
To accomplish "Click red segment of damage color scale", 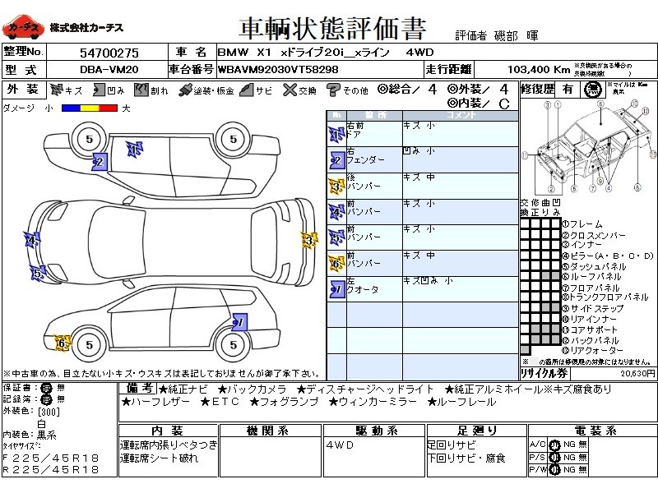I will [x=108, y=108].
